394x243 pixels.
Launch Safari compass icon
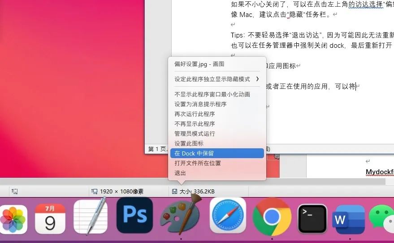228,215
